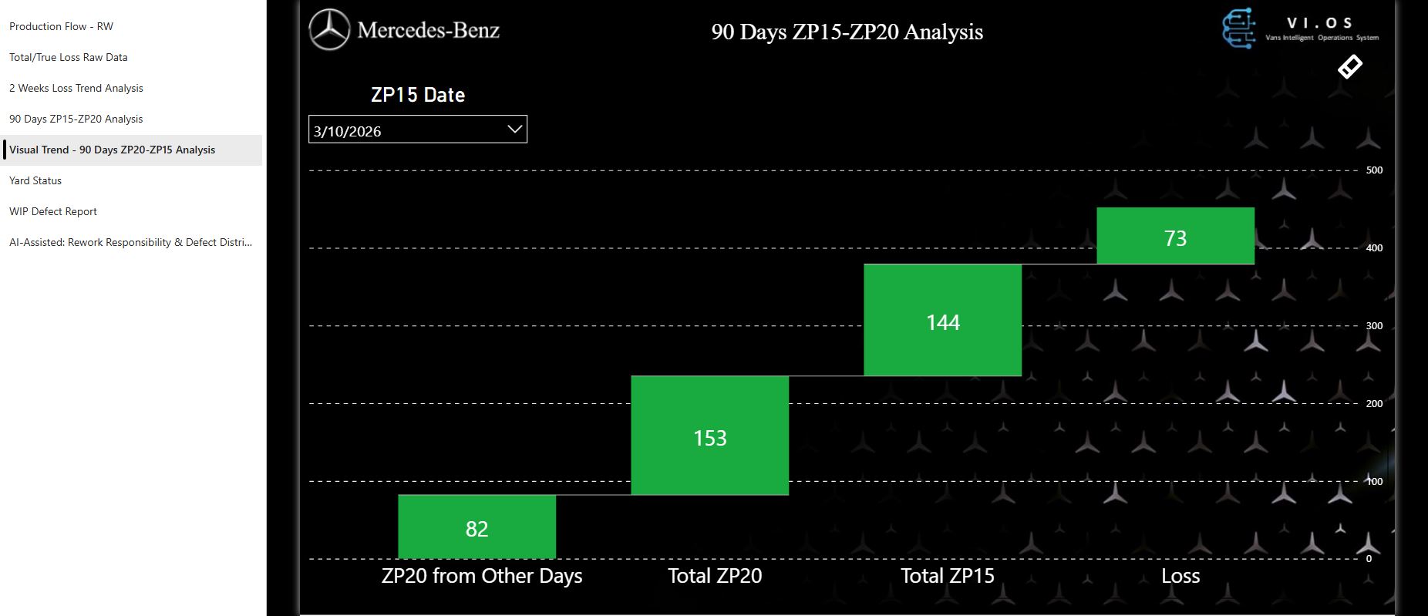The width and height of the screenshot is (1428, 616).
Task: Select the Loss bar showing 73
Action: [1175, 236]
